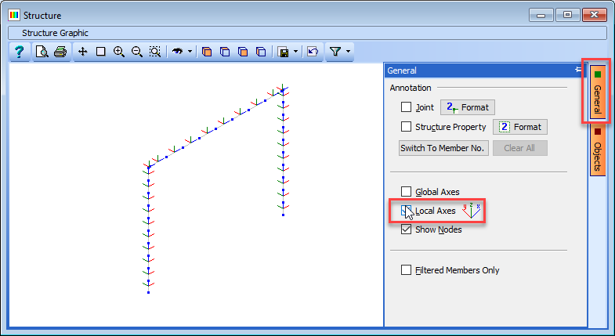Click the save view floppy disk icon
615x336 pixels.
283,52
